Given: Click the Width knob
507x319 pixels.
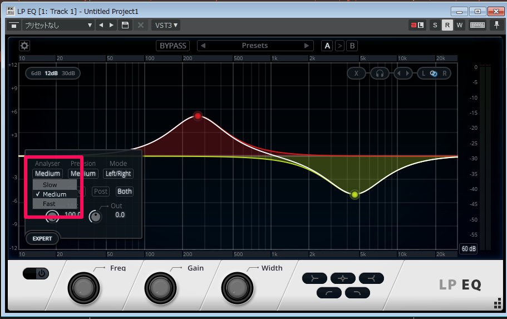Looking at the screenshot, I should pyautogui.click(x=237, y=288).
